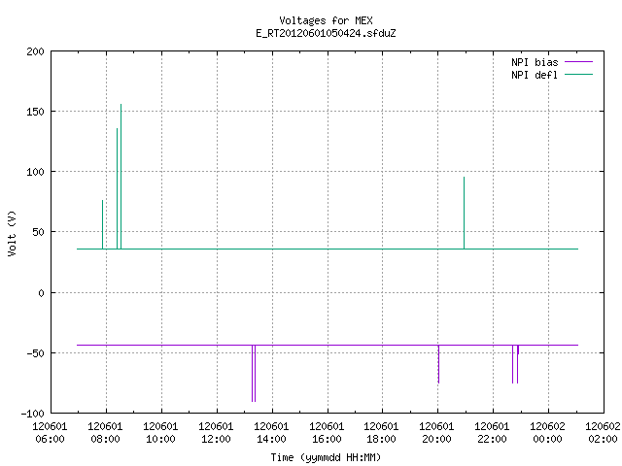Click the x-axis tick 120601 20:00

tap(436, 433)
